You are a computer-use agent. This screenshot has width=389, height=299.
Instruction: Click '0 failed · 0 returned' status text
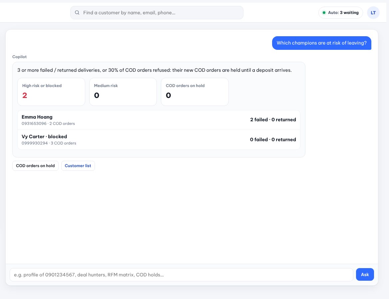click(x=273, y=140)
